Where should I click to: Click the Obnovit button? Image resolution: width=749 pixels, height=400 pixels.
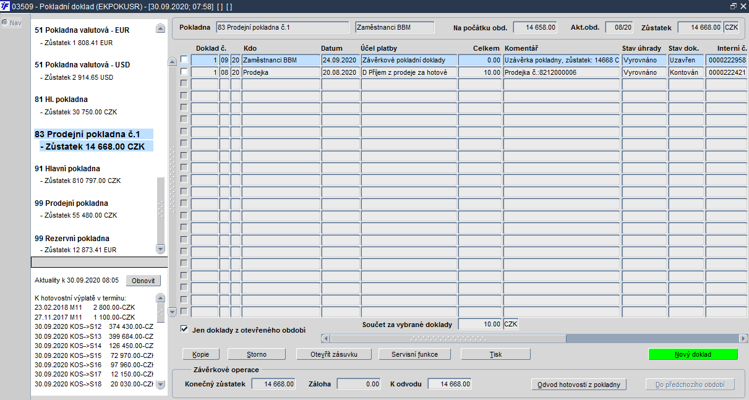[x=143, y=281]
